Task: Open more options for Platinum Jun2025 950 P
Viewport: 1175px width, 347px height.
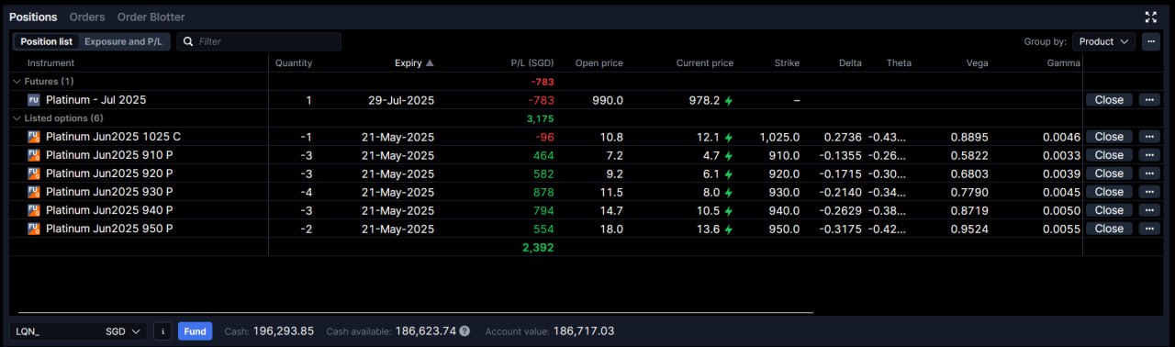Action: [x=1150, y=229]
